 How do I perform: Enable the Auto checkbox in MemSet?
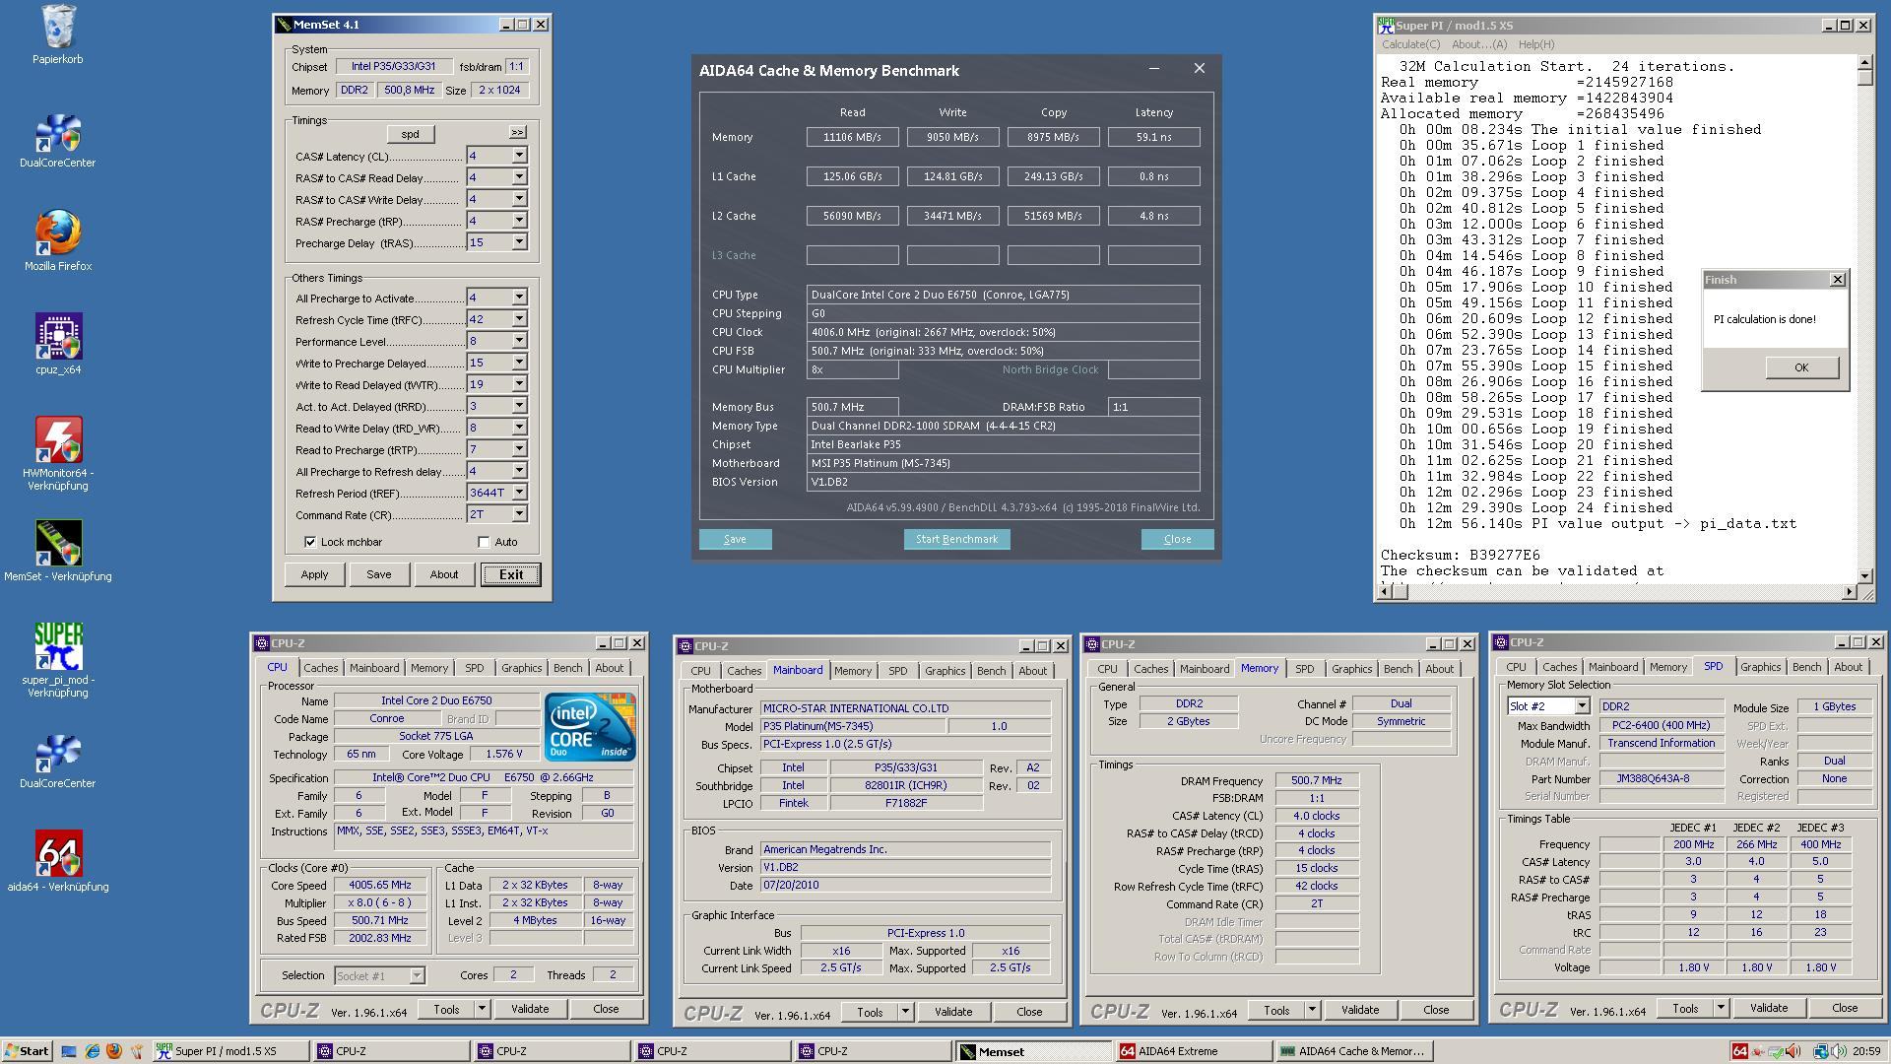pyautogui.click(x=484, y=542)
